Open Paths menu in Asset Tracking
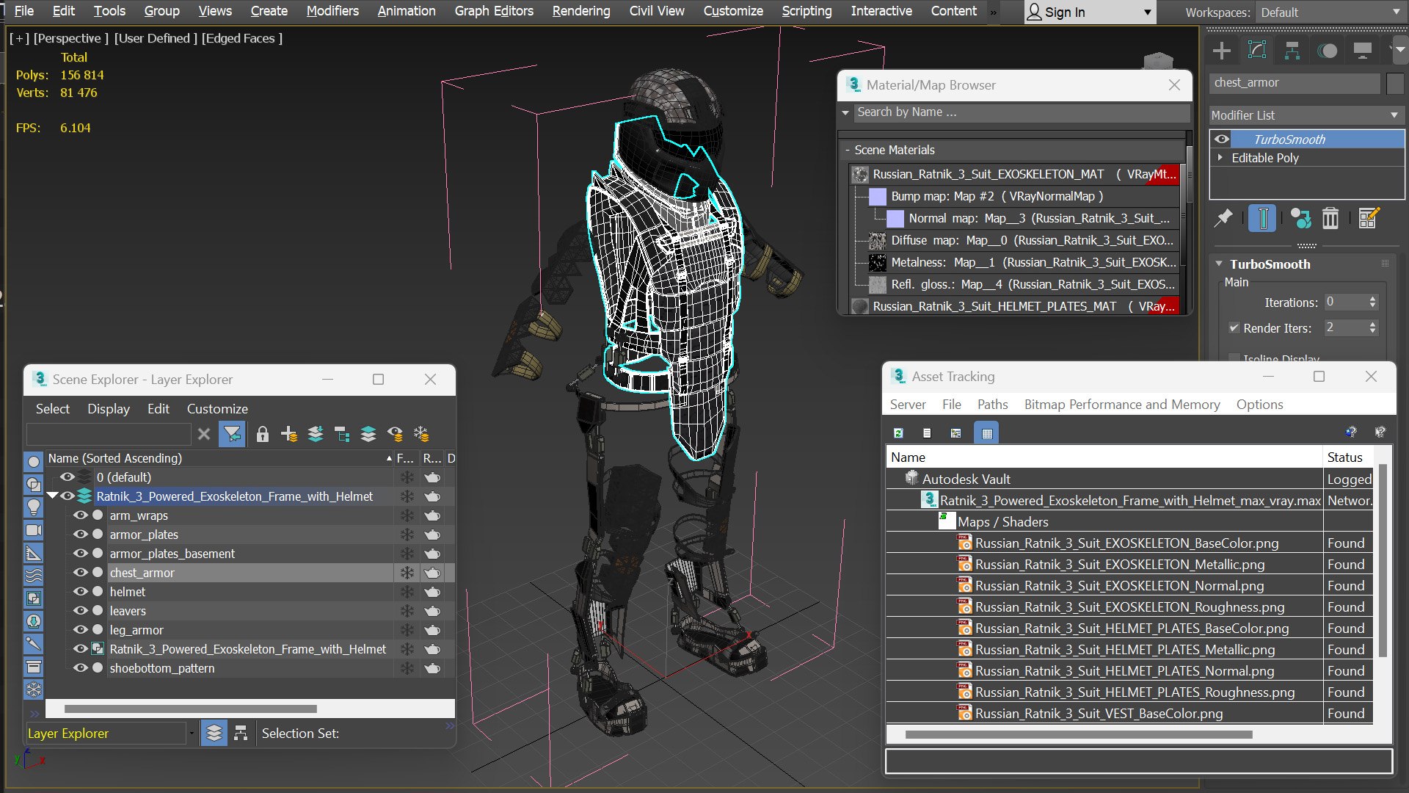 tap(992, 405)
